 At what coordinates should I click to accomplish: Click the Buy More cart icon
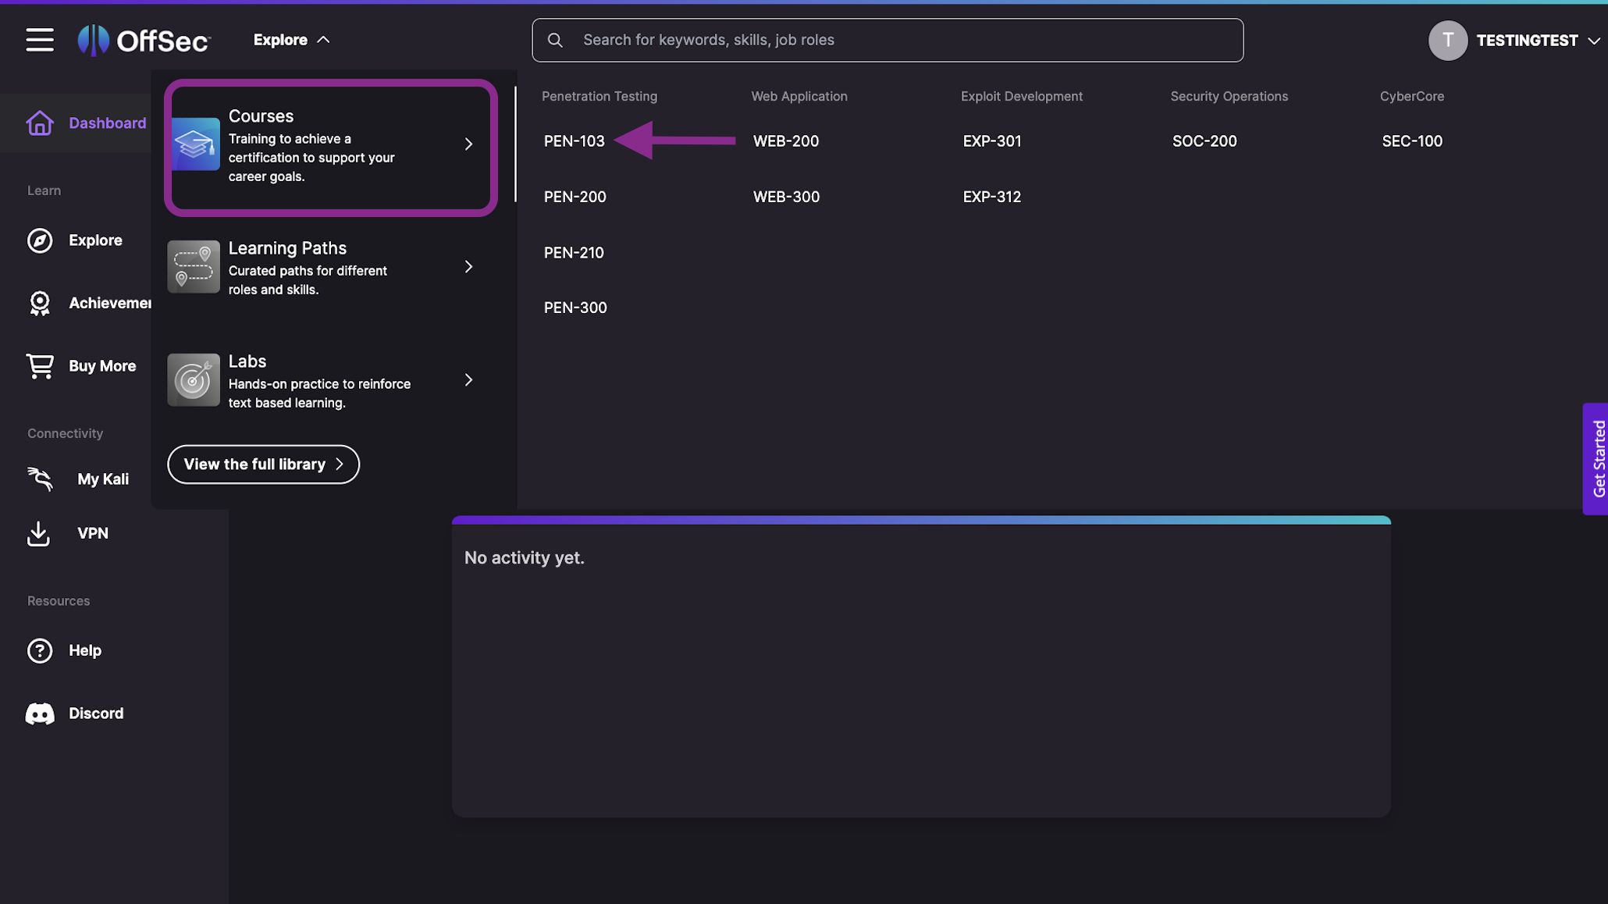coord(40,366)
